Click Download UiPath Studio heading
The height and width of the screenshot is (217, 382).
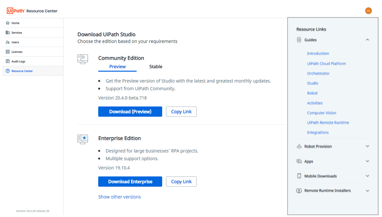pyautogui.click(x=106, y=34)
